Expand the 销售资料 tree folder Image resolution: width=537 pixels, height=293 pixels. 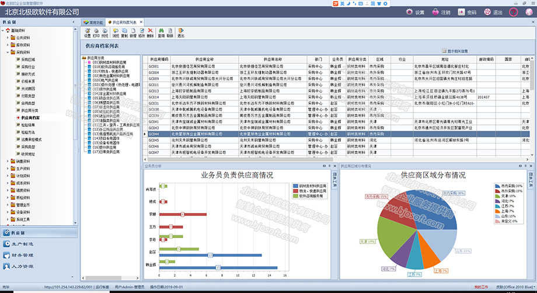click(9, 161)
